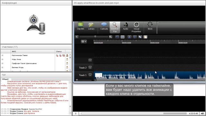Click the 00:00:20;00 timeline ruler mark
The image size is (206, 116).
tap(154, 43)
